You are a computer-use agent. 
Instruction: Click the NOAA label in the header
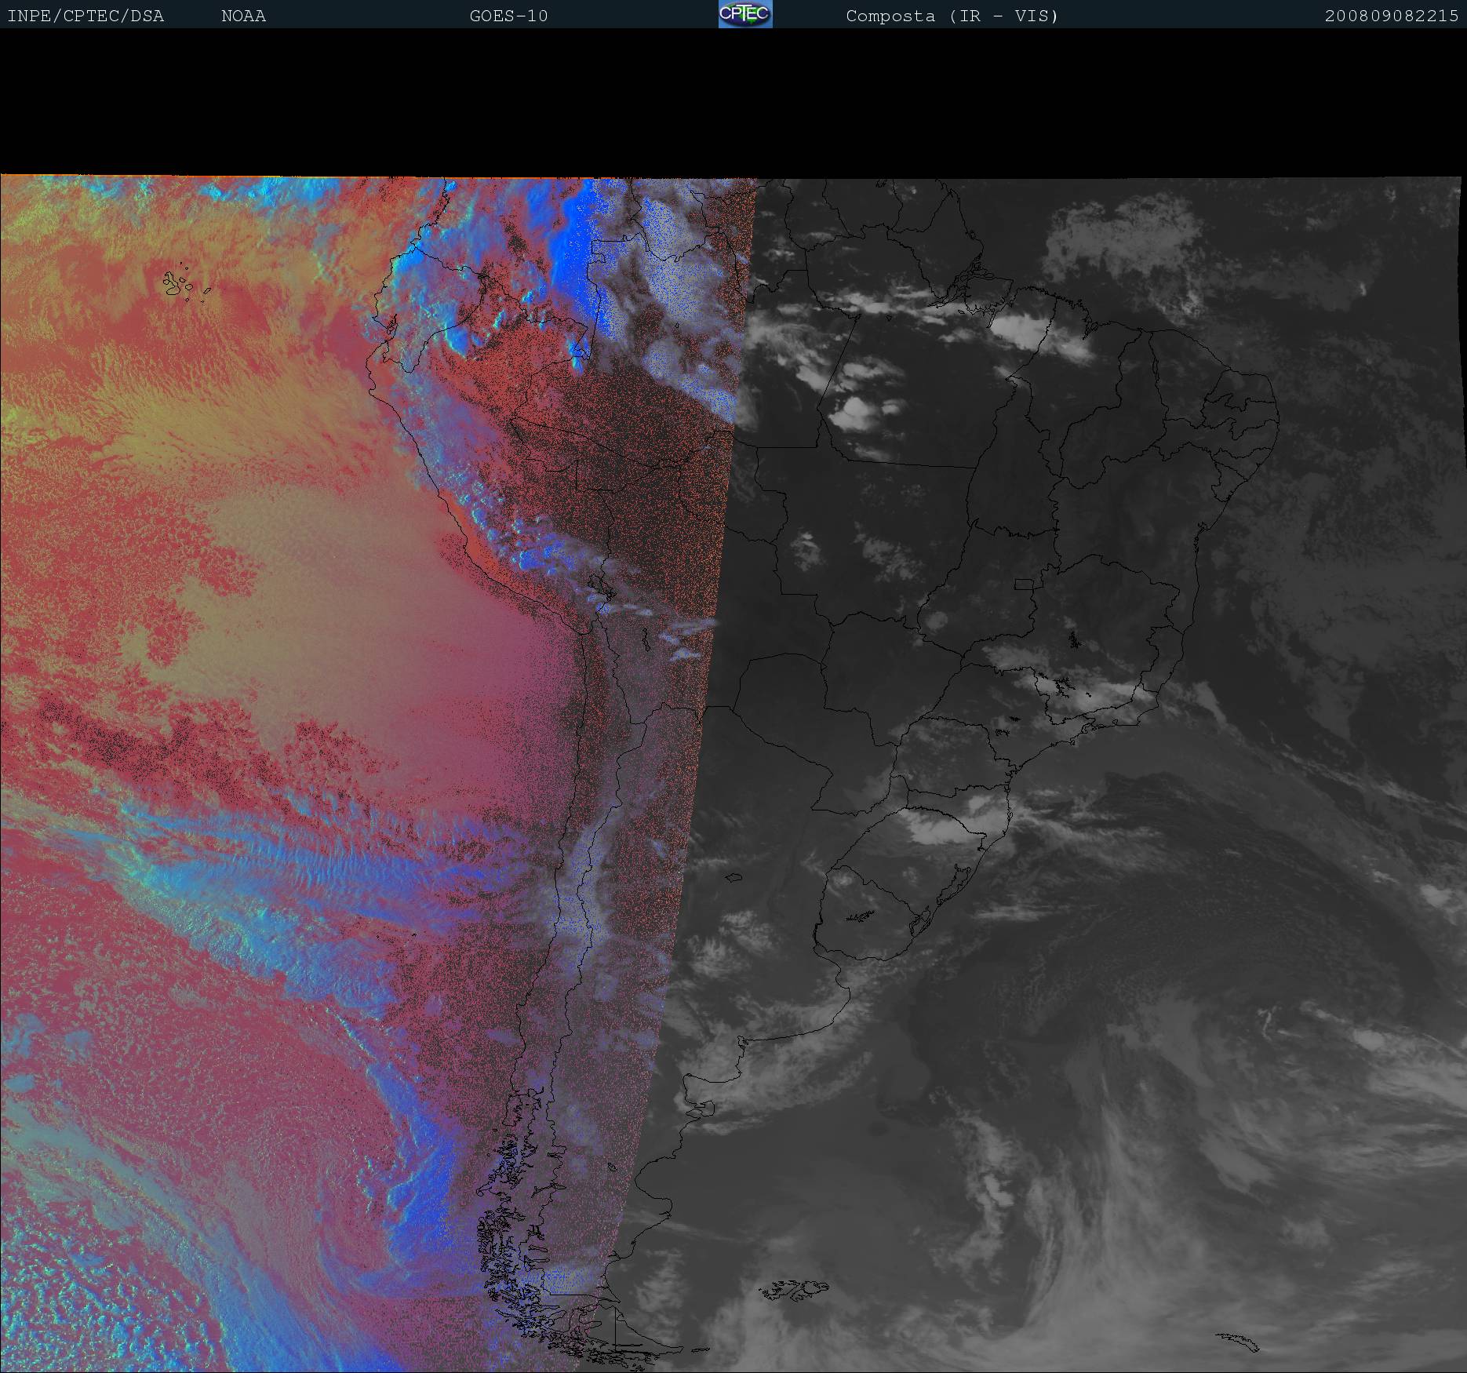(243, 16)
